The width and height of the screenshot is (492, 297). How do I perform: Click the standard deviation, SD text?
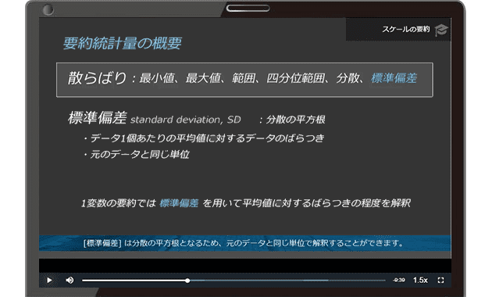[x=185, y=120]
